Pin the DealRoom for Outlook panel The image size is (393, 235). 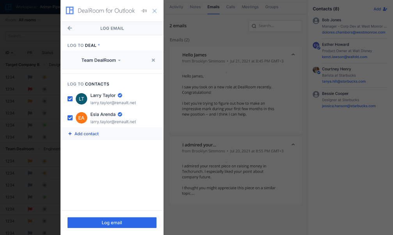(x=144, y=11)
